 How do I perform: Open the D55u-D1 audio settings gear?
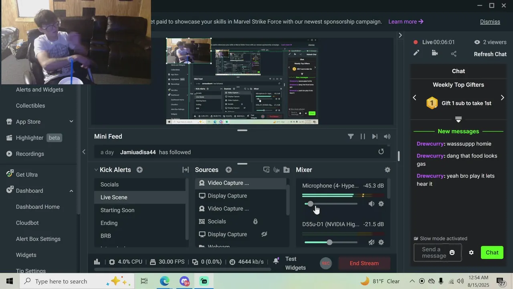pos(381,242)
